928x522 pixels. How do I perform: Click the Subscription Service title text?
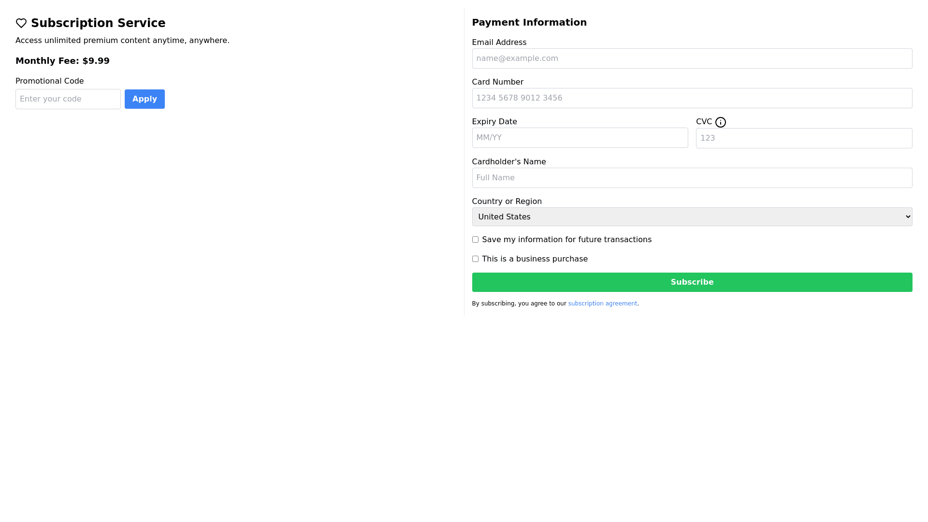click(x=98, y=23)
